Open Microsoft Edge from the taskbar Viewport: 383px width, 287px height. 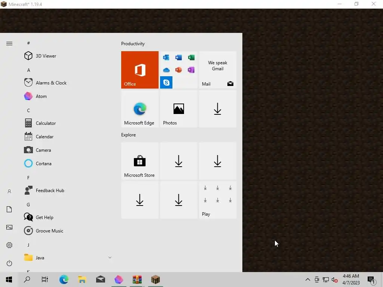pos(64,280)
